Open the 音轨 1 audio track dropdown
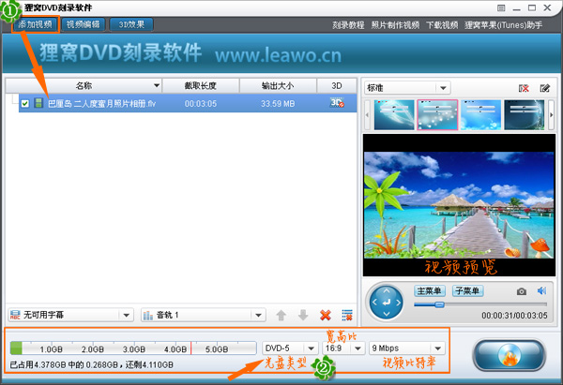Image resolution: width=563 pixels, height=385 pixels. (x=204, y=315)
